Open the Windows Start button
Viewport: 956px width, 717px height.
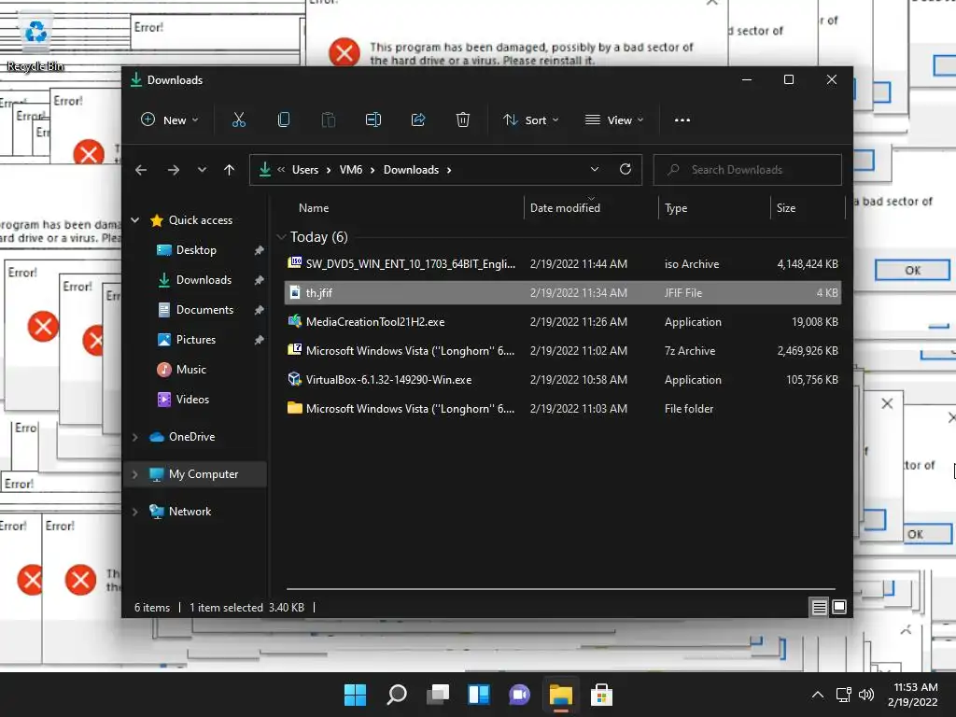pos(355,695)
